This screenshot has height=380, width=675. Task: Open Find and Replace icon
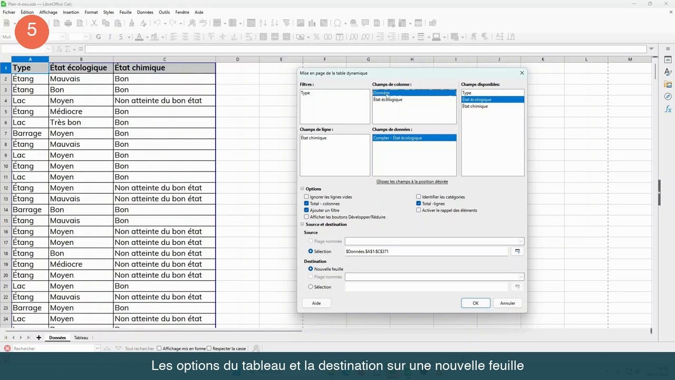pyautogui.click(x=191, y=23)
